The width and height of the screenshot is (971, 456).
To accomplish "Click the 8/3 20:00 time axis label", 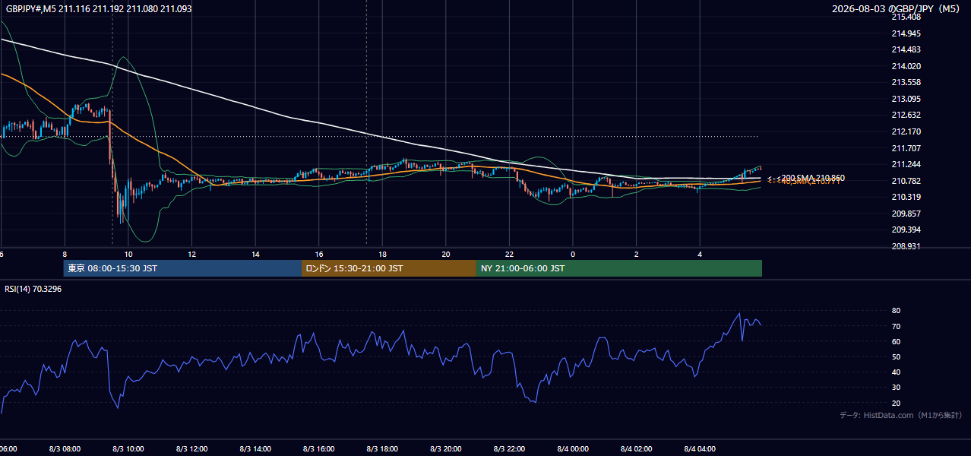I will (x=446, y=449).
